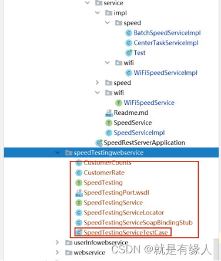The height and width of the screenshot is (261, 221).
Task: Click the collapsed speed folder icon
Action: 109,82
